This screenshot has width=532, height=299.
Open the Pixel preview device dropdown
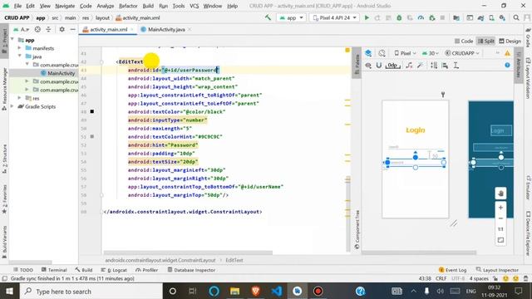point(405,53)
